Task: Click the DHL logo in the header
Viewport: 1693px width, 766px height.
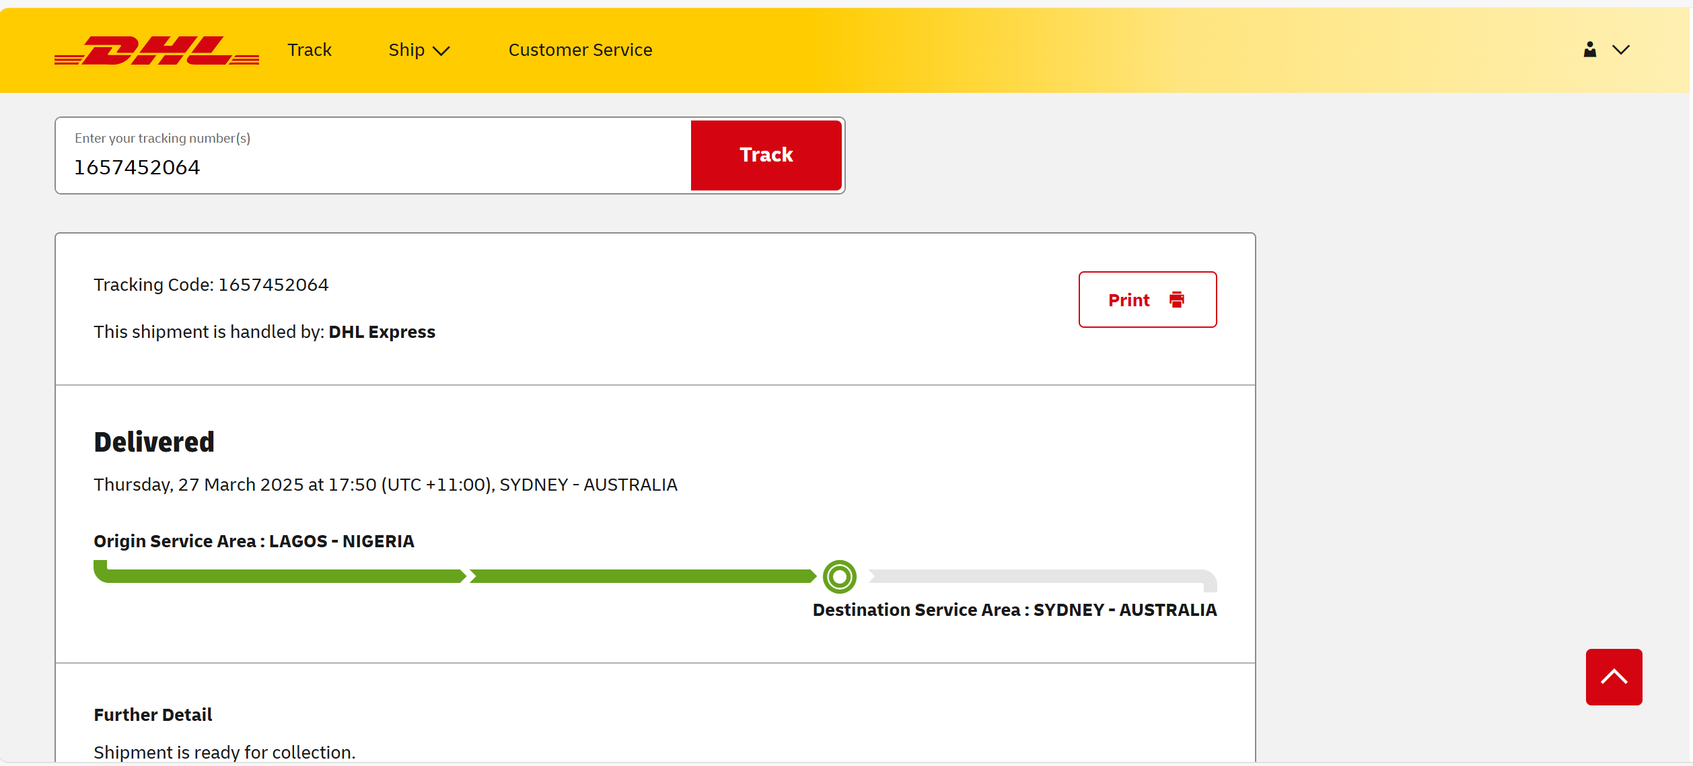Action: 157,50
